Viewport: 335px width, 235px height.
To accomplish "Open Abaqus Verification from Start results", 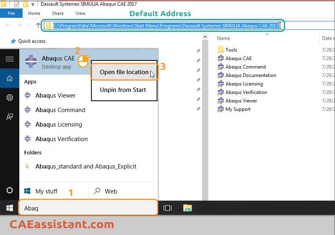I will point(62,139).
